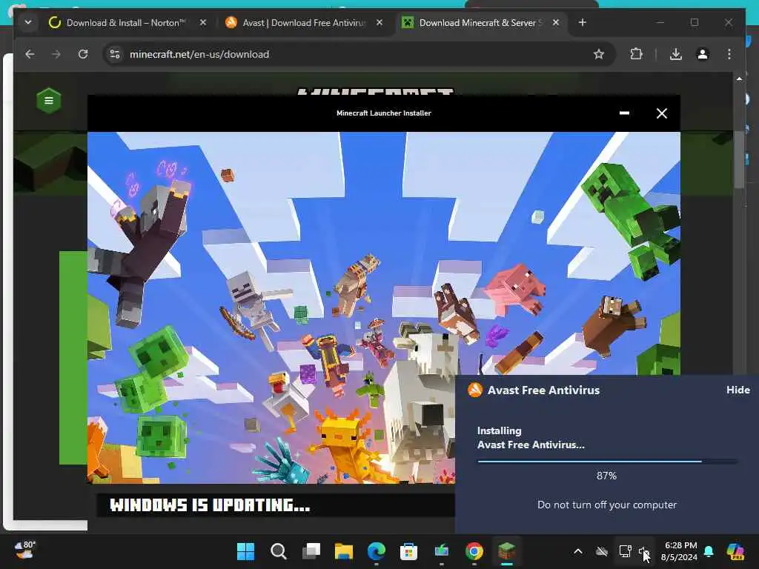Click the browser vertical scrollbar thumb
Viewport: 759px width, 569px height.
739,159
